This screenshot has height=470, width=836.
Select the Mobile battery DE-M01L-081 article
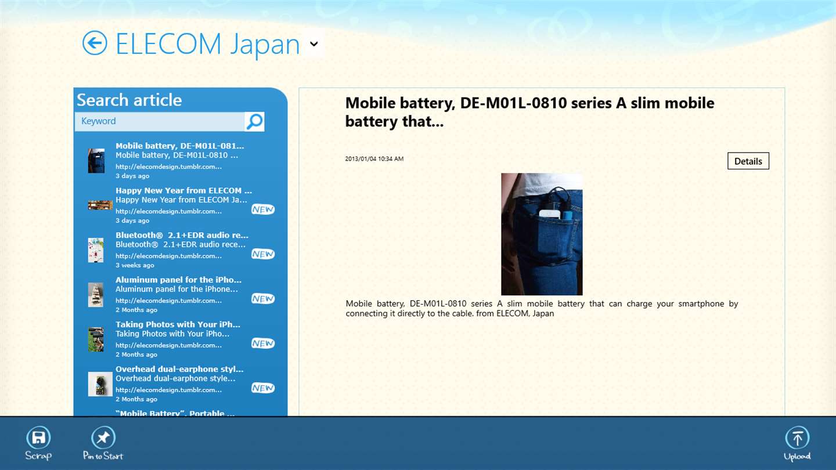(181, 161)
